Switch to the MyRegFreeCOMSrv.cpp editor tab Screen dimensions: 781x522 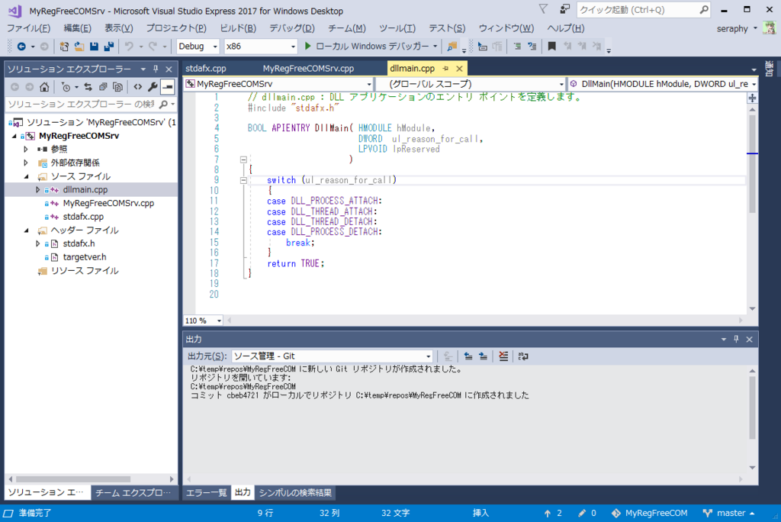click(x=308, y=69)
